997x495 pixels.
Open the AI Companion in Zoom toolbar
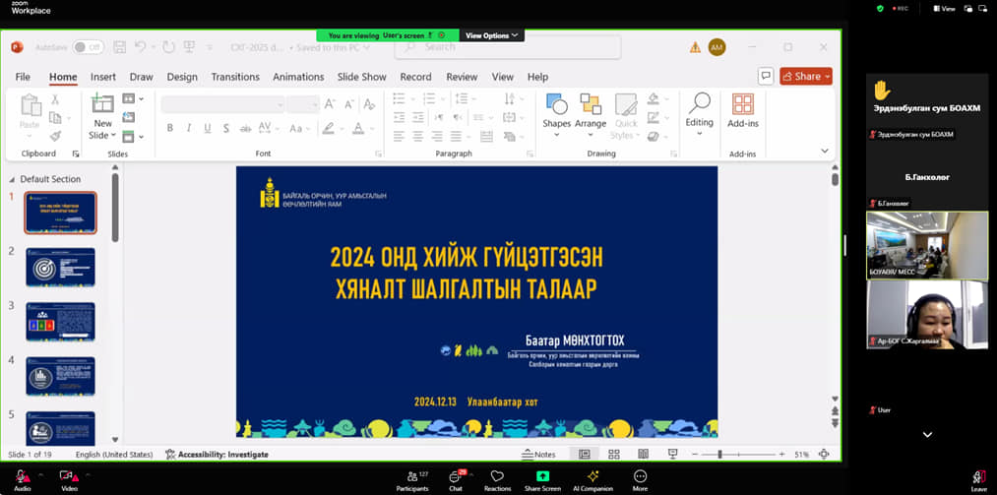click(x=593, y=479)
